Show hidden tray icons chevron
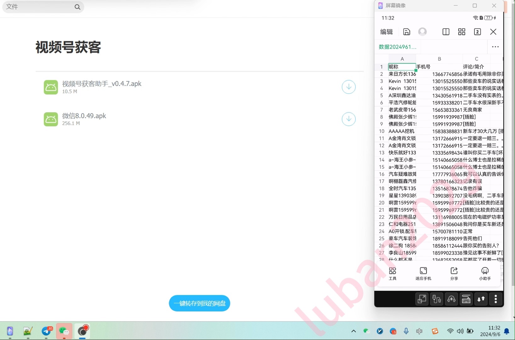The height and width of the screenshot is (340, 515). click(x=354, y=331)
